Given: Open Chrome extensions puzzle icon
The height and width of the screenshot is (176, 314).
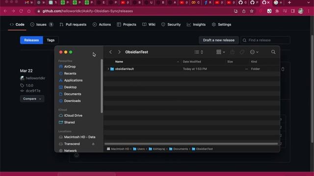Looking at the screenshot, I should tap(277, 11).
